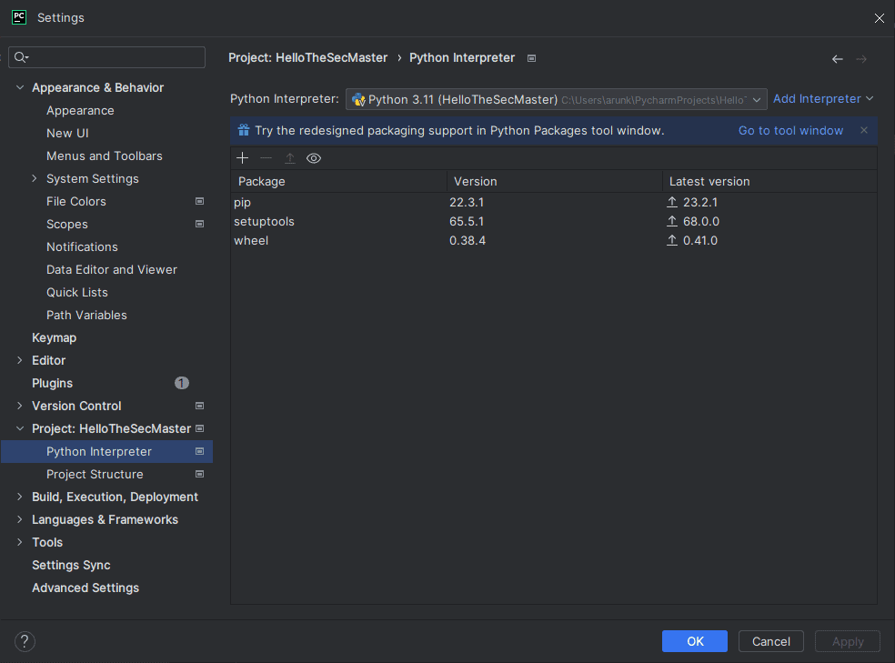Click upgrade arrow beside setuptools latest version
The width and height of the screenshot is (895, 663).
coord(672,221)
